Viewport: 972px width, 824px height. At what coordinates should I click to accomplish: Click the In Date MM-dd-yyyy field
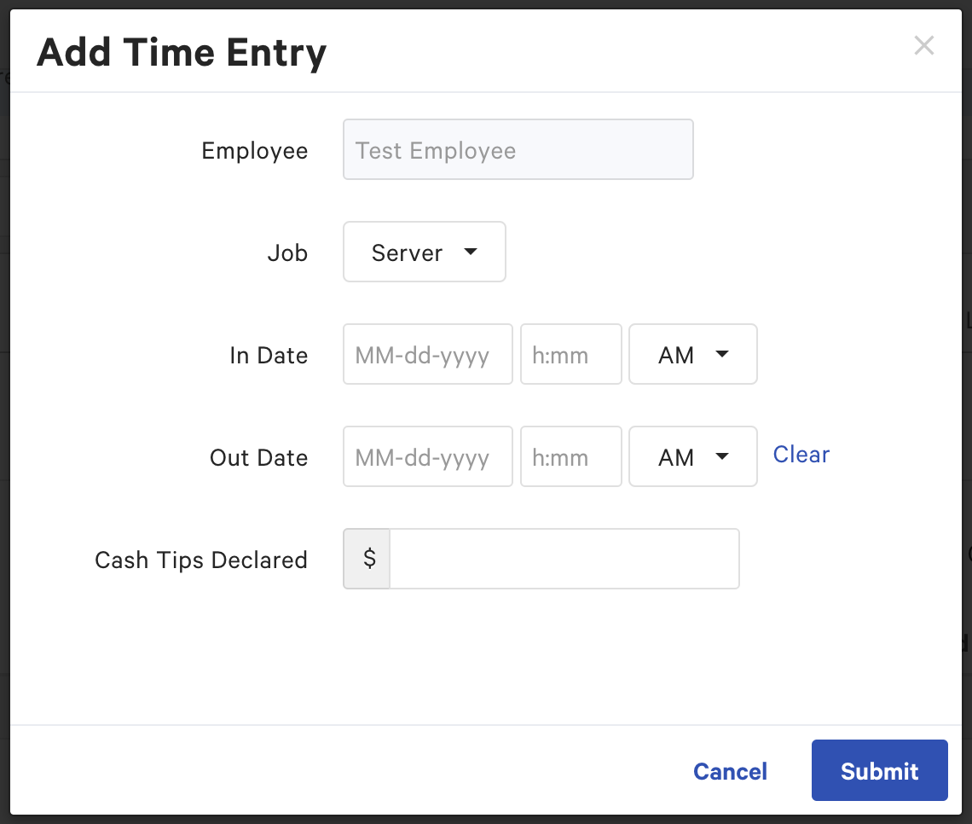coord(427,354)
